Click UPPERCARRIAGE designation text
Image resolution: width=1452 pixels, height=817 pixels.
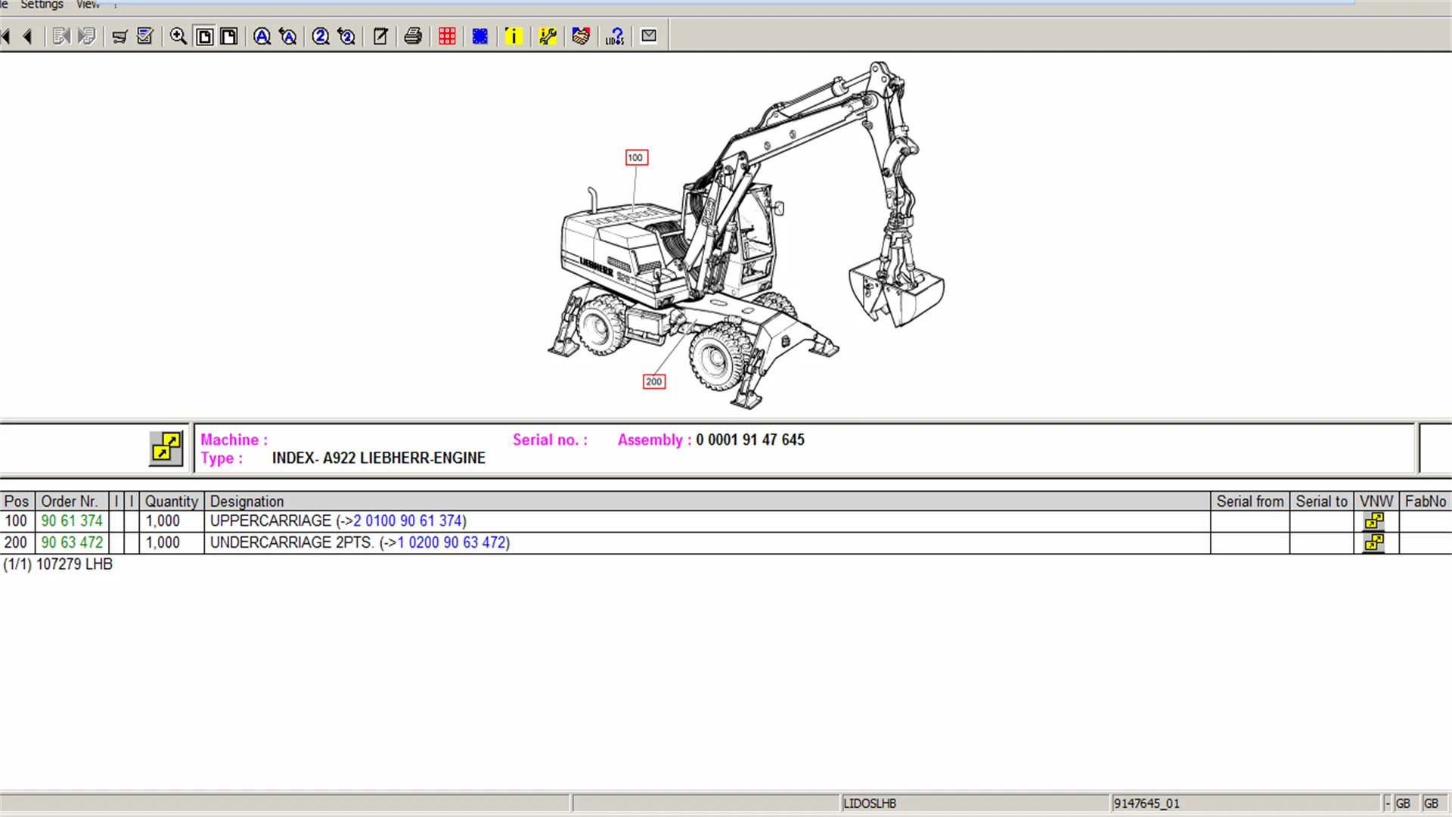271,521
